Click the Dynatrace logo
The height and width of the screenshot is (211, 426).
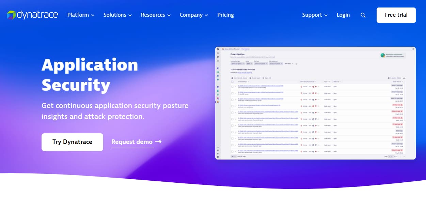point(32,15)
